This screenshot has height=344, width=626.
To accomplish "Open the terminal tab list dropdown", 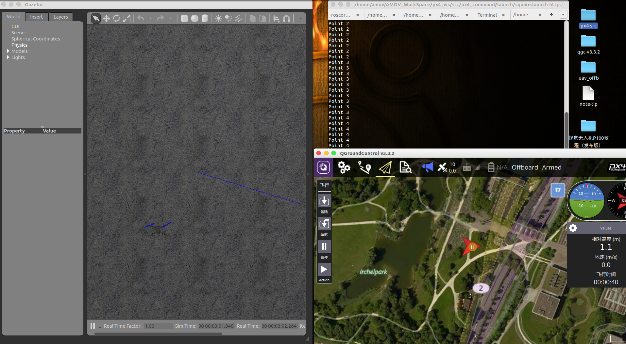I will click(x=563, y=14).
